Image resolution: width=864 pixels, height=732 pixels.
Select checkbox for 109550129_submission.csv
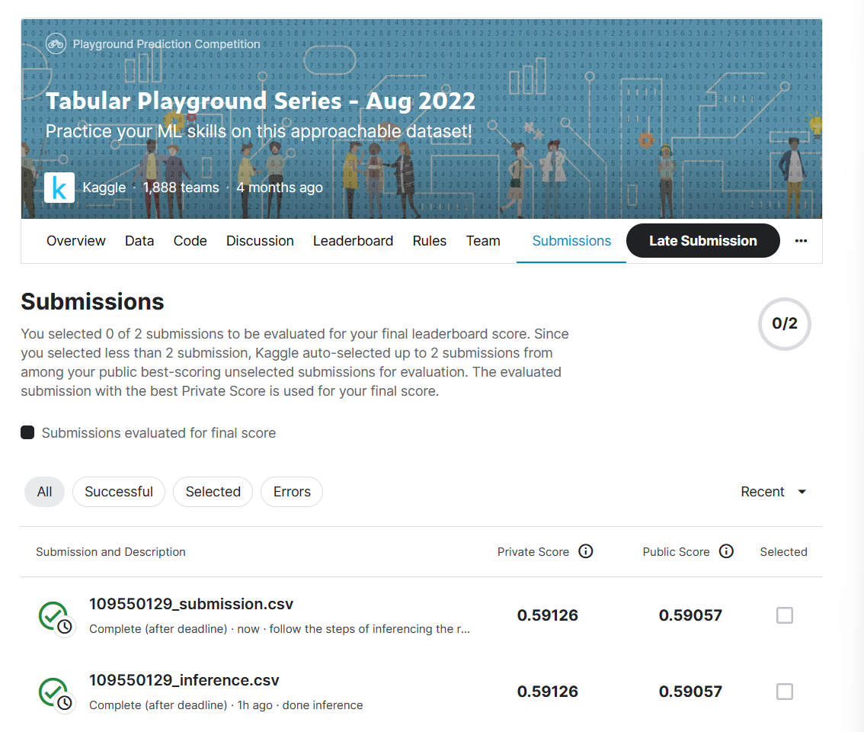tap(785, 615)
